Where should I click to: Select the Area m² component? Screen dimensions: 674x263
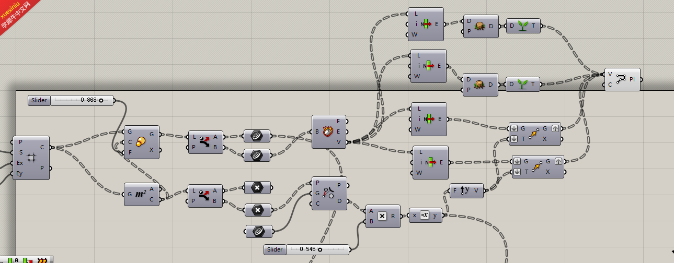pyautogui.click(x=141, y=194)
